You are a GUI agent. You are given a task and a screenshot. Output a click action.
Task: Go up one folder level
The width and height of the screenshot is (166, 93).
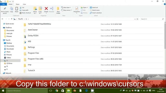[x=12, y=19]
